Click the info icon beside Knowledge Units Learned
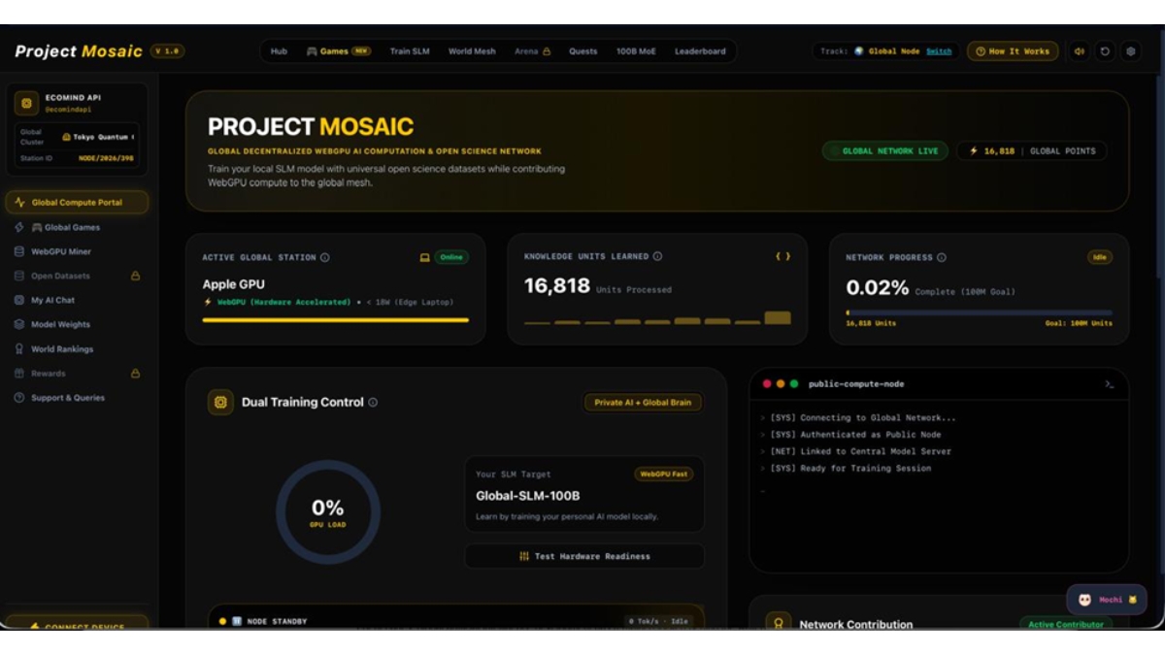 pos(657,256)
